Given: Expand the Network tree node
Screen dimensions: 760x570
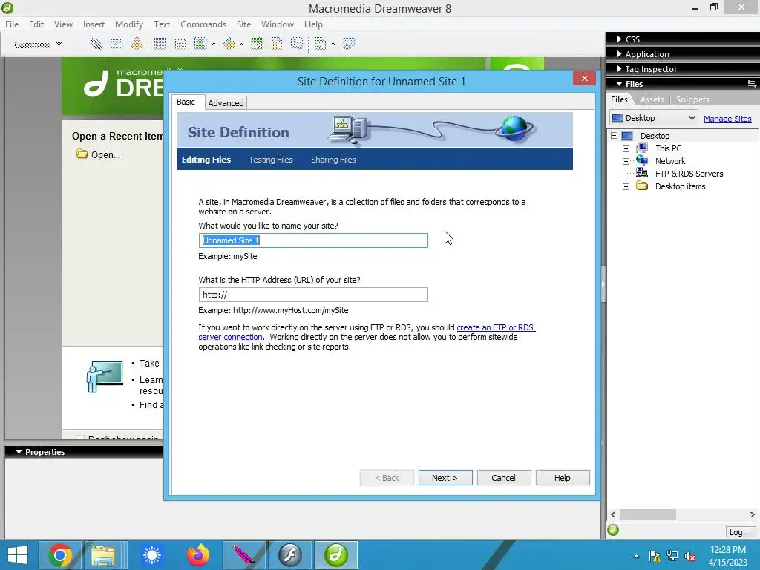Looking at the screenshot, I should click(x=626, y=161).
